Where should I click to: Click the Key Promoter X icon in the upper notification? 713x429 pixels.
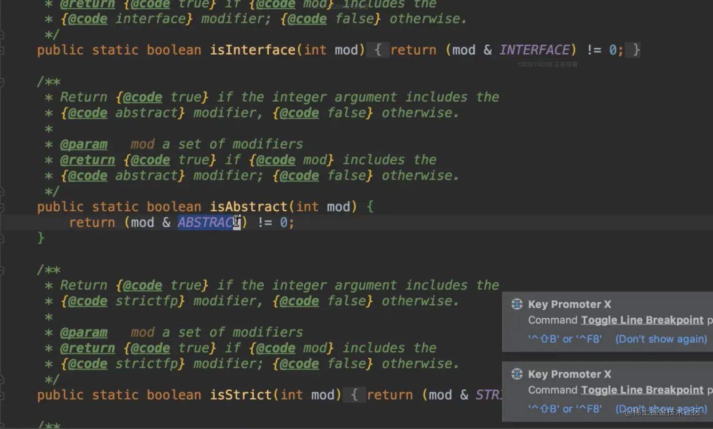[517, 304]
